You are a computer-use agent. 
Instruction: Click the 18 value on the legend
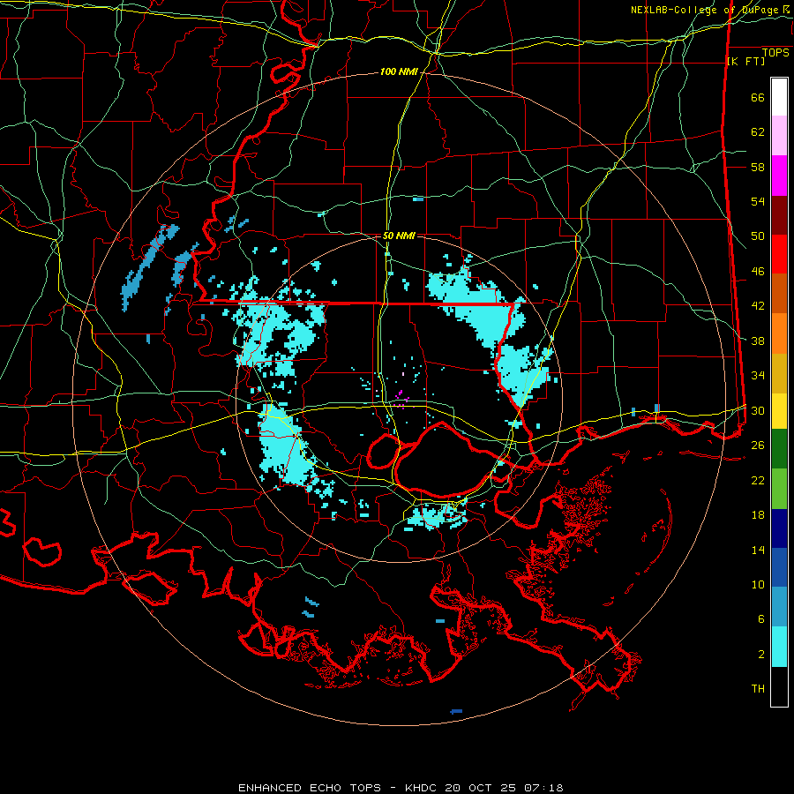click(758, 515)
